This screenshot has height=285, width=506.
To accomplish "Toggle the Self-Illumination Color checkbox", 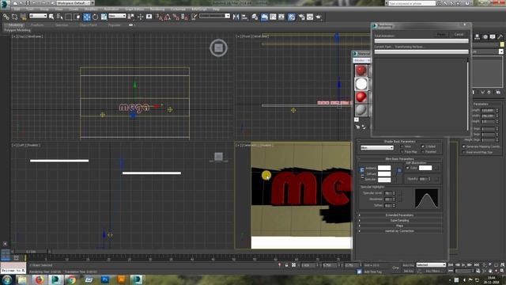I will pos(408,168).
